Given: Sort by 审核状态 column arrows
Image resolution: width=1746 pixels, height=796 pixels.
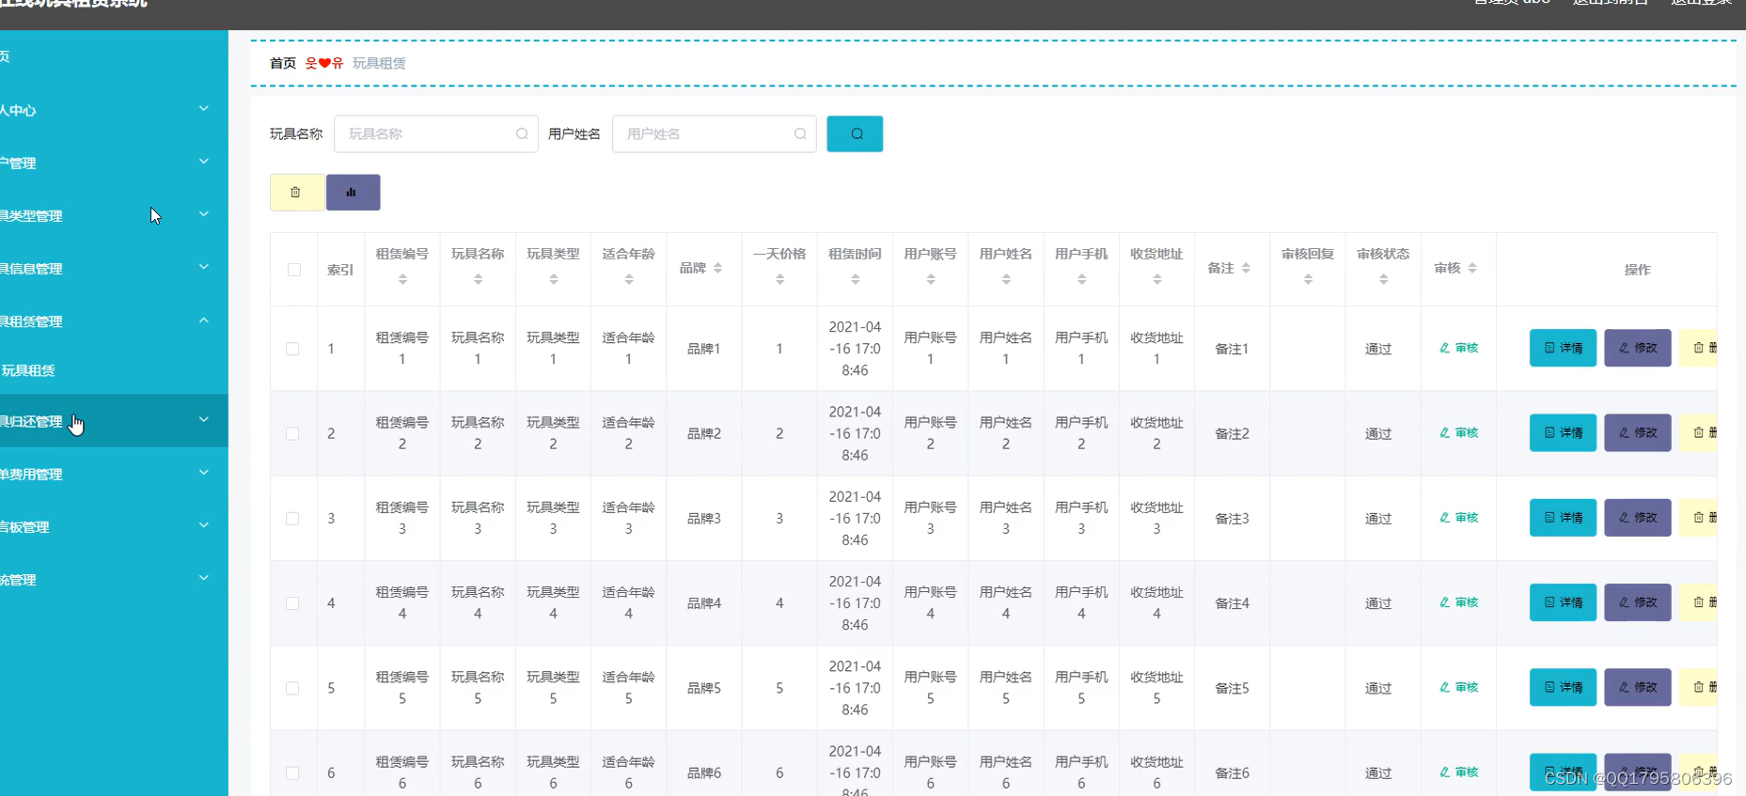Looking at the screenshot, I should pyautogui.click(x=1383, y=279).
